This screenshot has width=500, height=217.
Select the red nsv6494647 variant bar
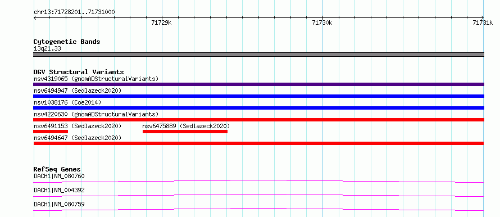258,143
